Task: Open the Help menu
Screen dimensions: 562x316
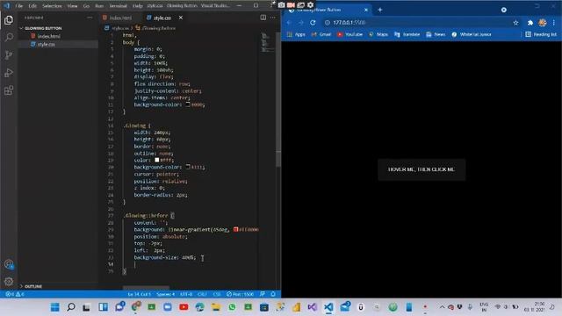Action: pos(137,6)
